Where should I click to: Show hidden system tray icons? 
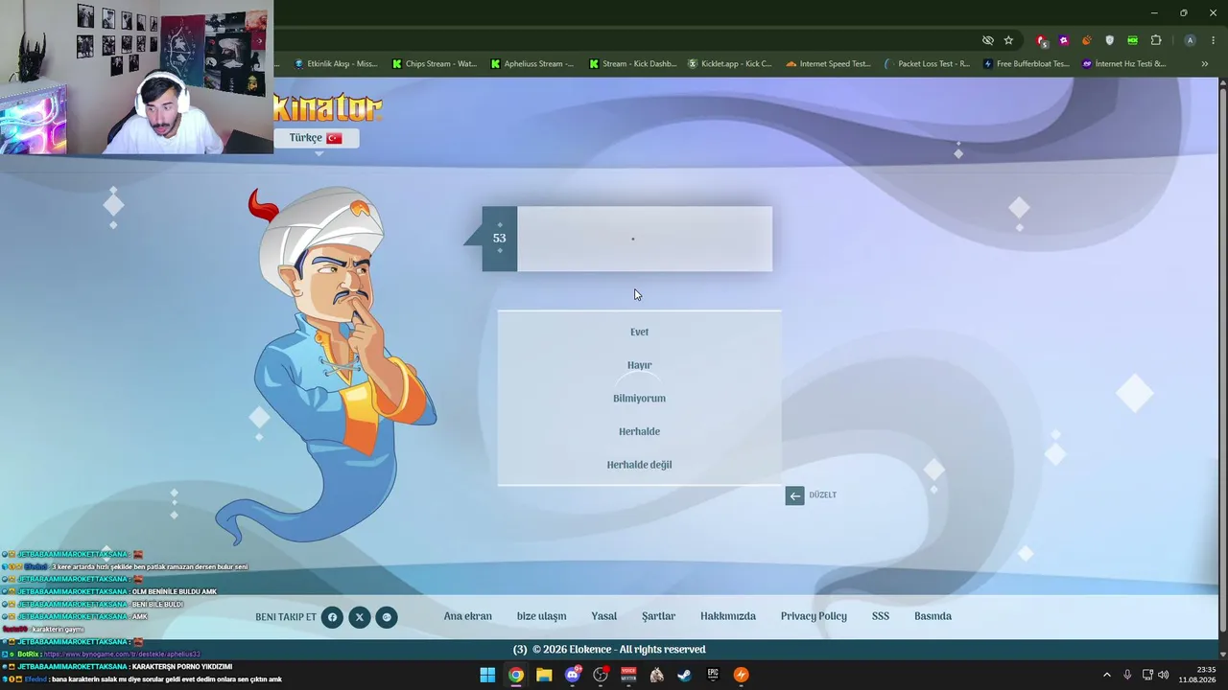pyautogui.click(x=1106, y=675)
